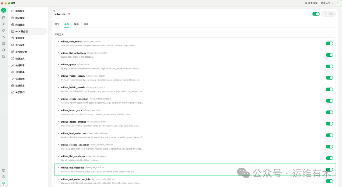Disable the milvus_get_collection_info tool
Viewport: 342px width, 187px height.
point(329,181)
